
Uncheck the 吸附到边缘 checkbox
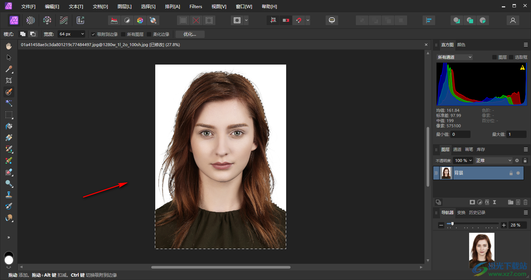(x=93, y=34)
